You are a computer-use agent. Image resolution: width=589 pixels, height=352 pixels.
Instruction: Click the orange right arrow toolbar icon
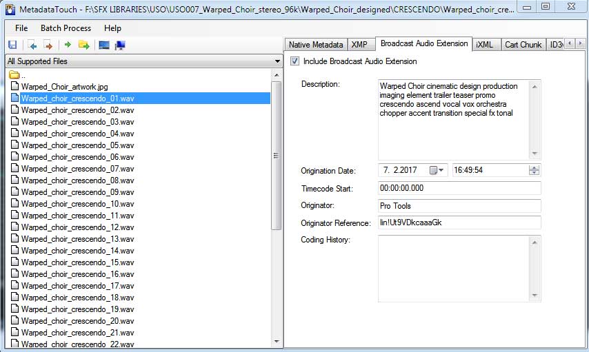[48, 45]
